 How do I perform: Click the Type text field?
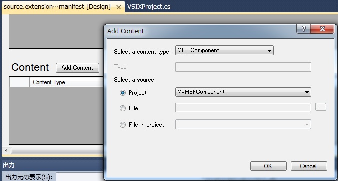coord(243,67)
